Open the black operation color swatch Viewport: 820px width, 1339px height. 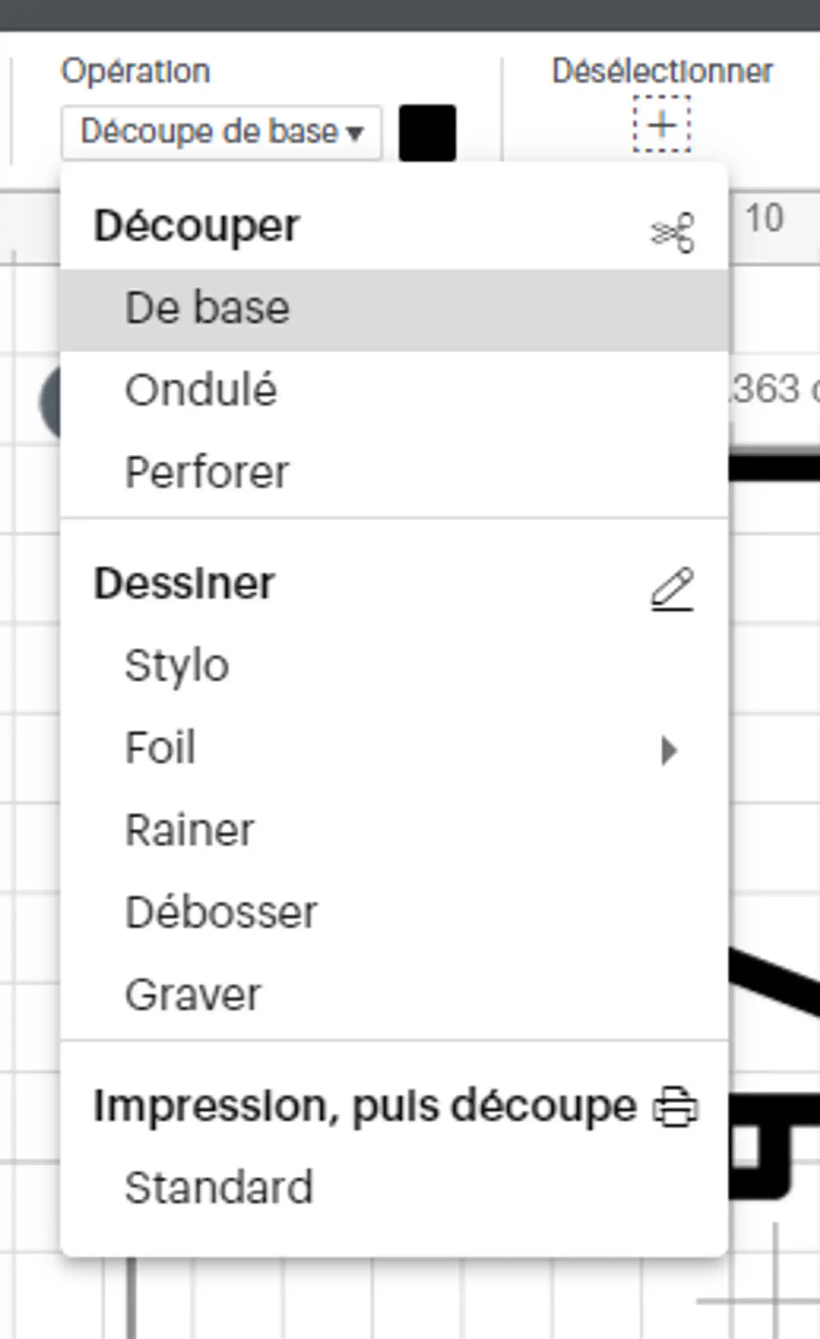coord(427,132)
